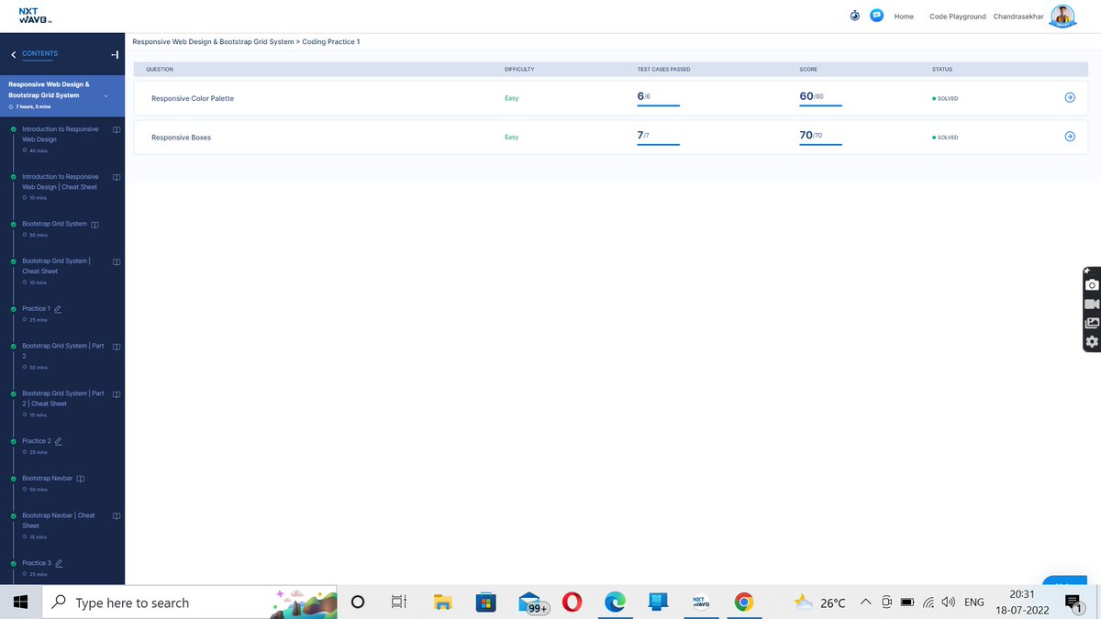The height and width of the screenshot is (619, 1101).
Task: Open Opera browser from taskbar
Action: click(x=573, y=602)
